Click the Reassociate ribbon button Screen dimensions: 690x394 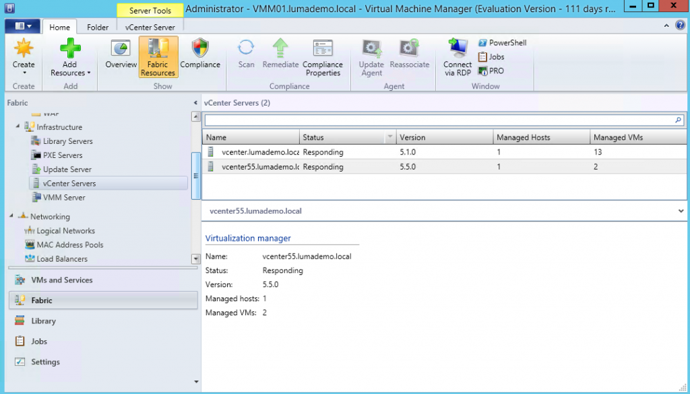point(409,54)
